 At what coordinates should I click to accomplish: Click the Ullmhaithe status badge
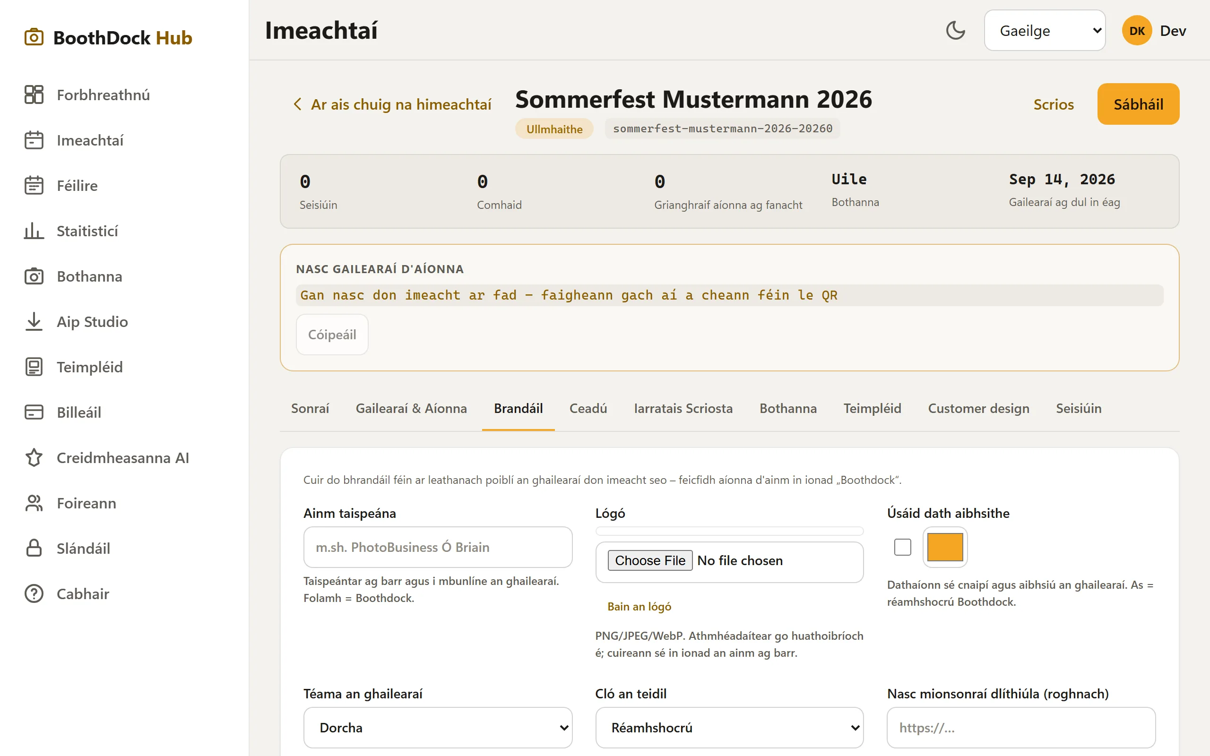[554, 129]
